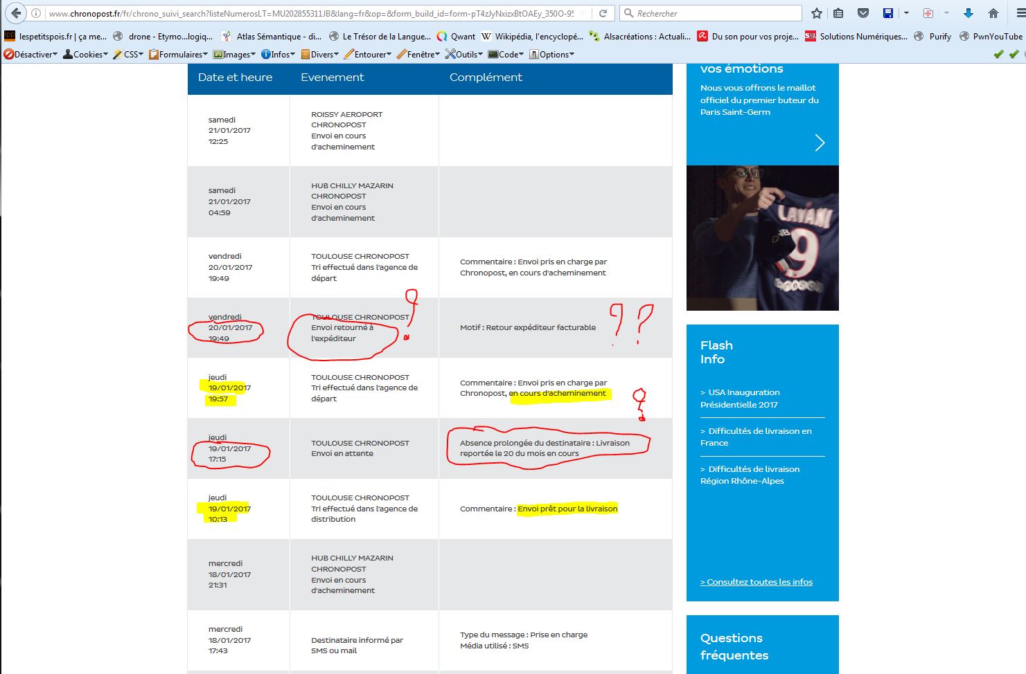The width and height of the screenshot is (1026, 674).
Task: Open the Entourer developer menu
Action: (x=367, y=55)
